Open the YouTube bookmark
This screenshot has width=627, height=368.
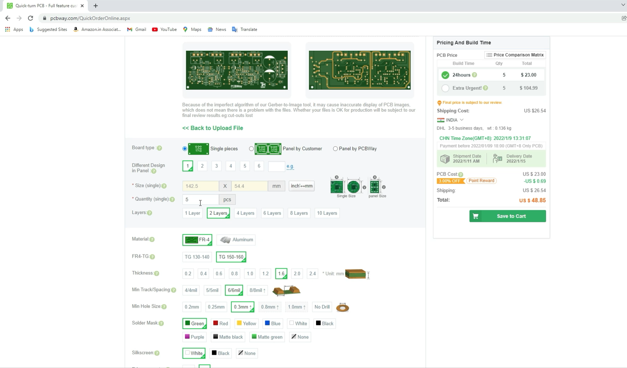pyautogui.click(x=164, y=29)
